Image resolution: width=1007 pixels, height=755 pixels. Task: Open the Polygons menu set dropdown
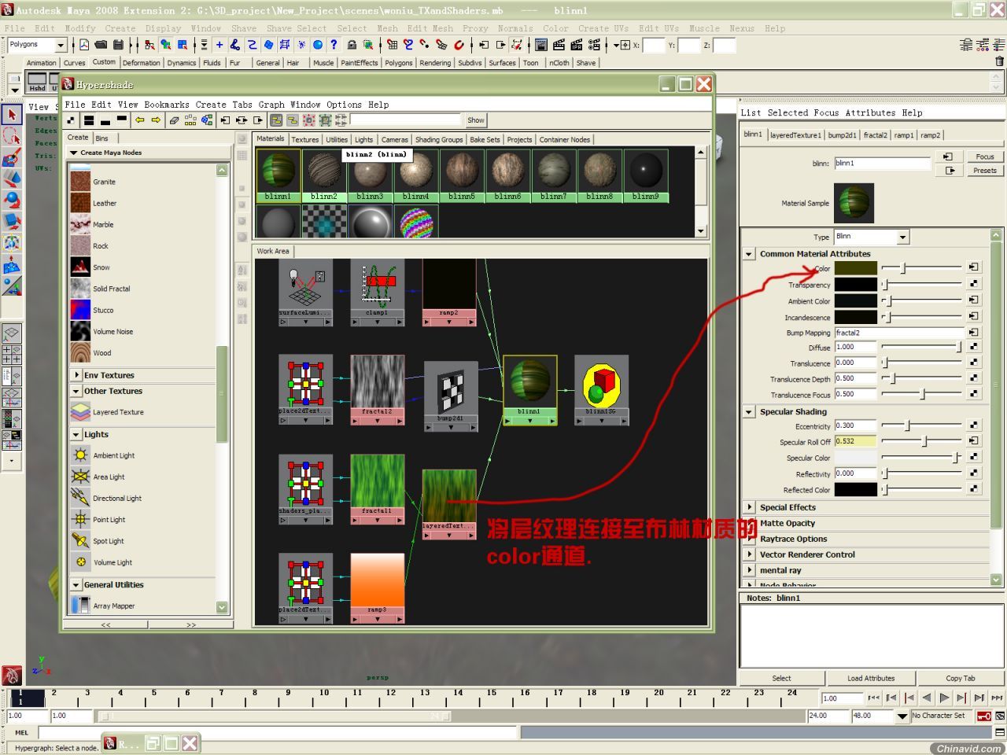(37, 45)
